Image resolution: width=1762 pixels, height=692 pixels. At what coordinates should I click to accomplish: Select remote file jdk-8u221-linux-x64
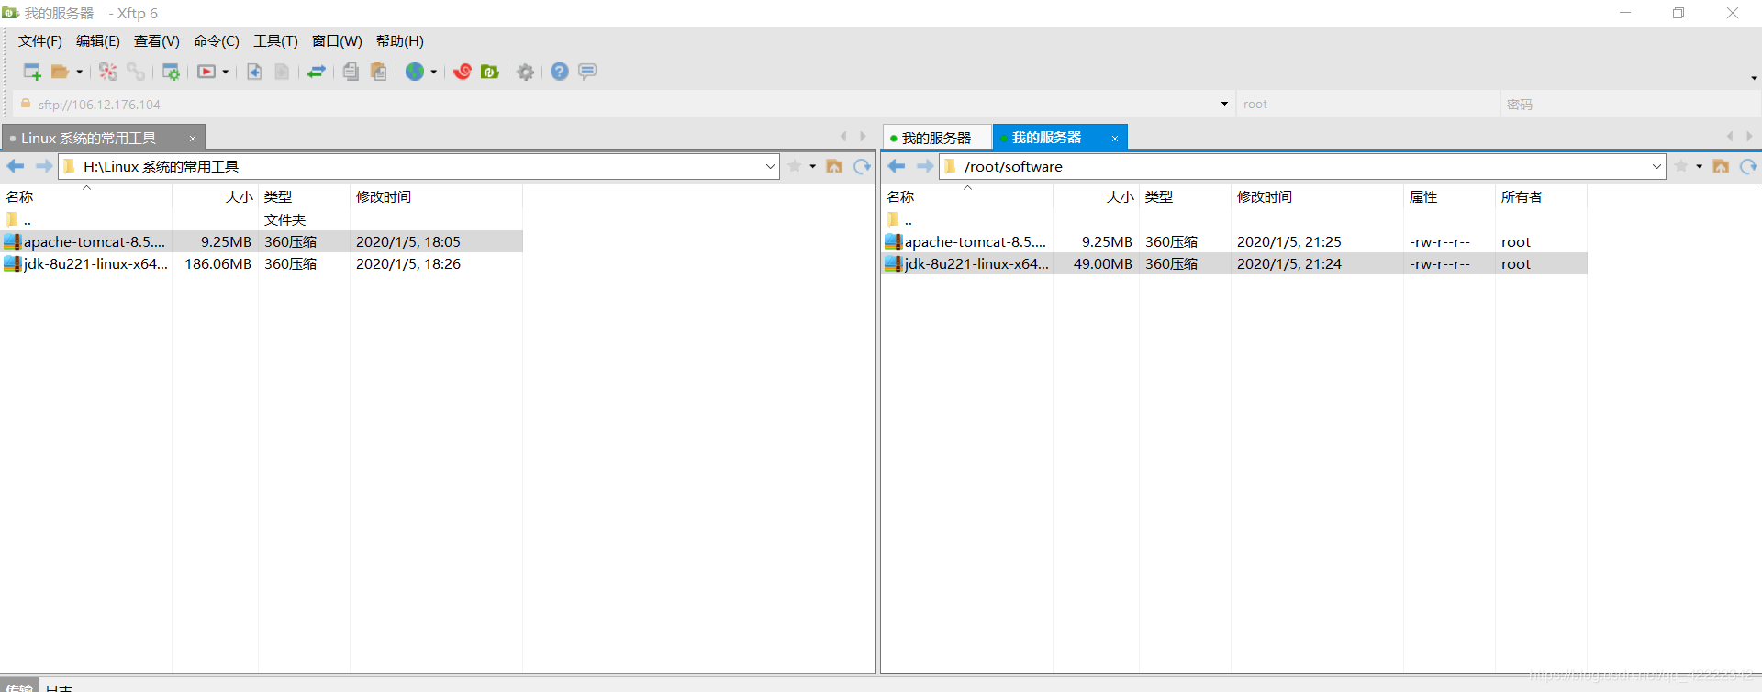point(1234,263)
